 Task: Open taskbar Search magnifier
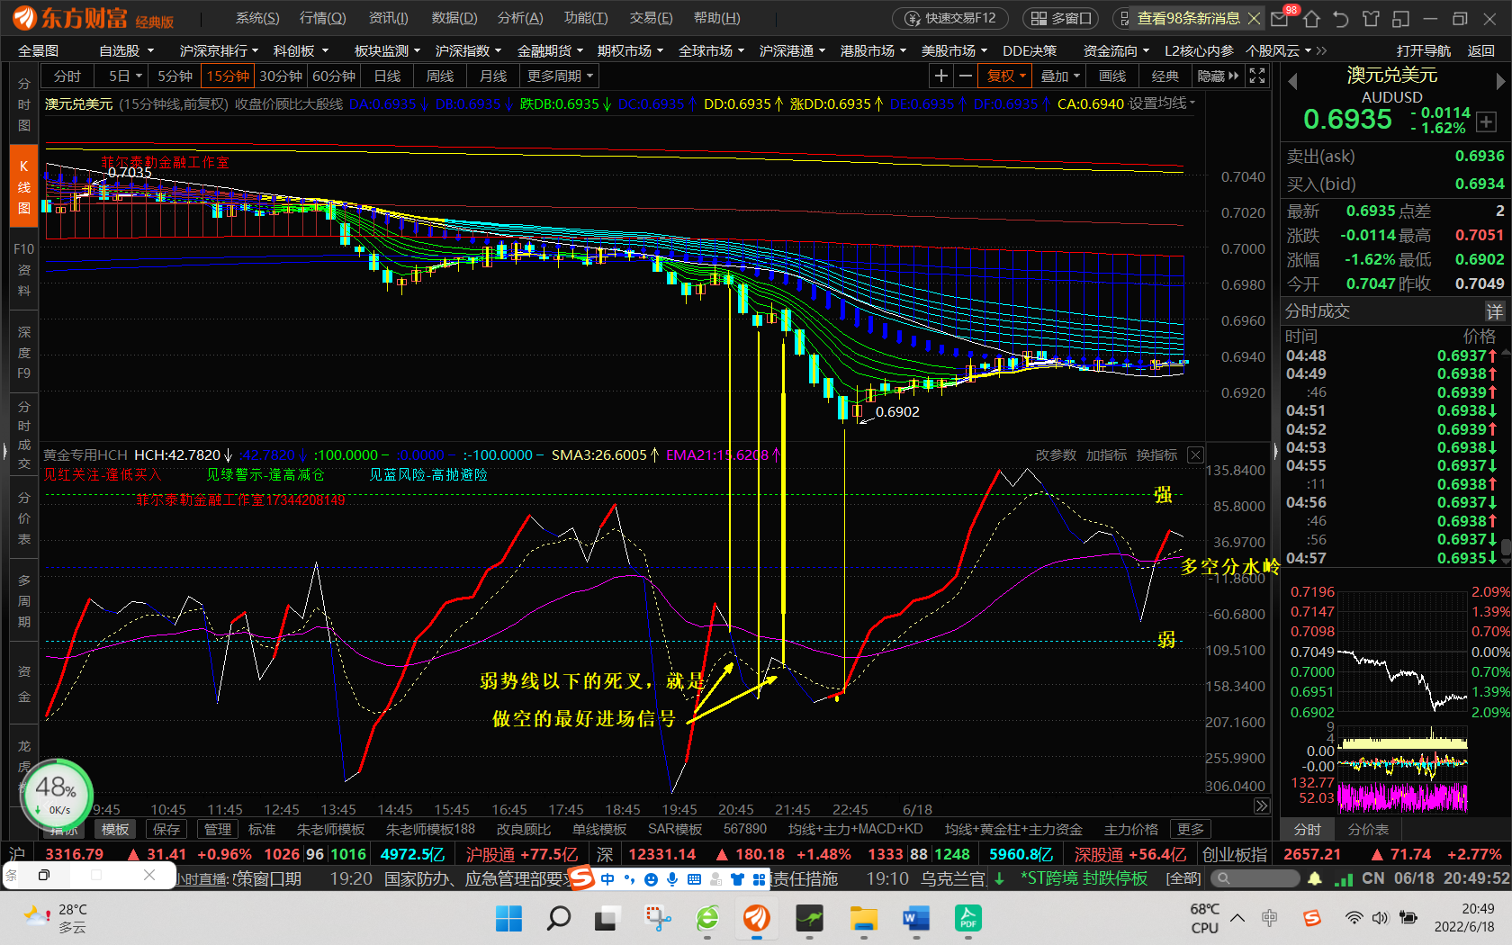click(x=558, y=918)
